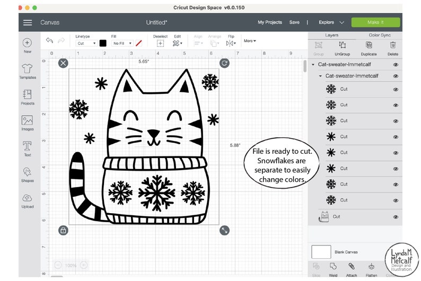Toggle visibility of sixth Cut layer (asterisk)
The width and height of the screenshot is (421, 281).
tap(396, 169)
